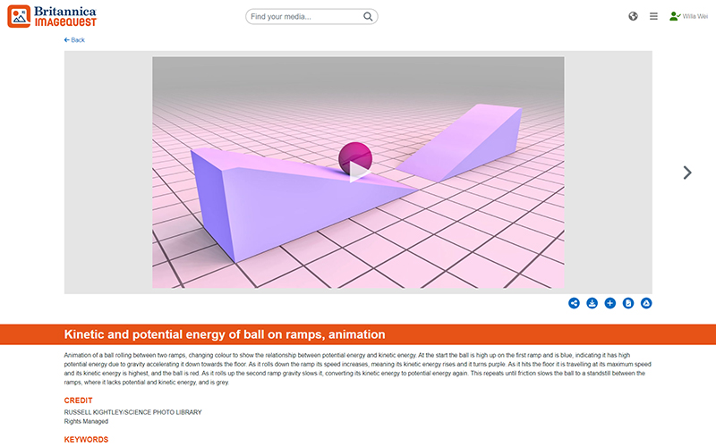716x447 pixels.
Task: Click the Russell Kightley credit text
Action: [132, 412]
